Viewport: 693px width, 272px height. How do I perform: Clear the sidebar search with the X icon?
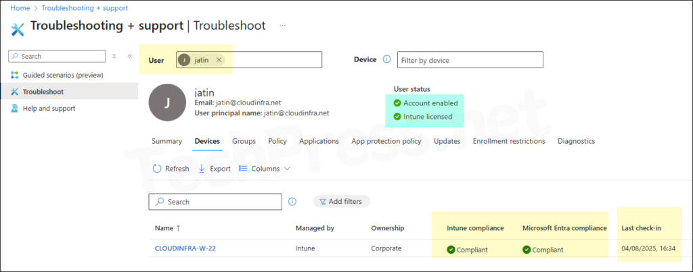coord(114,56)
